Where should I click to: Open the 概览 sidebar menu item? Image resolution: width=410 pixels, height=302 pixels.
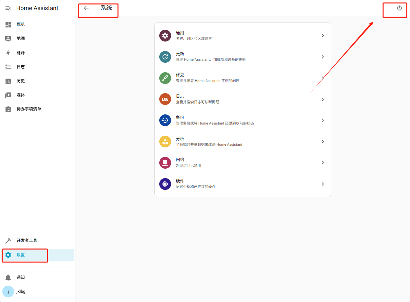38,25
